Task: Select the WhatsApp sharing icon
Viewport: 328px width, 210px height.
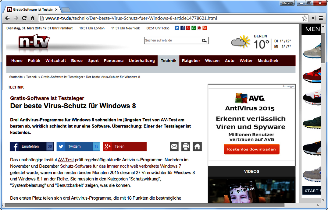Action: click(194, 28)
